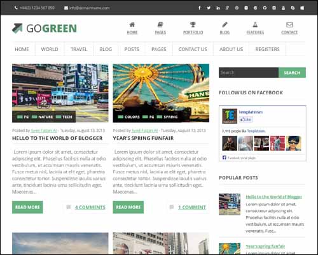The image size is (318, 255).
Task: Click the SPRING tag on the funfair image
Action: click(x=170, y=117)
